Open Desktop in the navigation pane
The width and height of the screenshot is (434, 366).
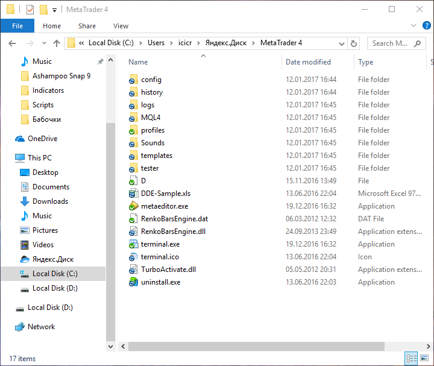tap(45, 172)
